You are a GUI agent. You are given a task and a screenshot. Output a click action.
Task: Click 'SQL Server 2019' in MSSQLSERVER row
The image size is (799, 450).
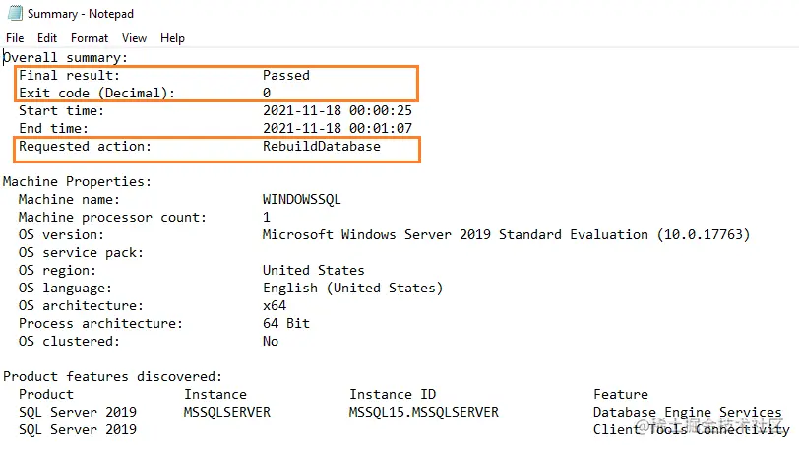tap(78, 413)
